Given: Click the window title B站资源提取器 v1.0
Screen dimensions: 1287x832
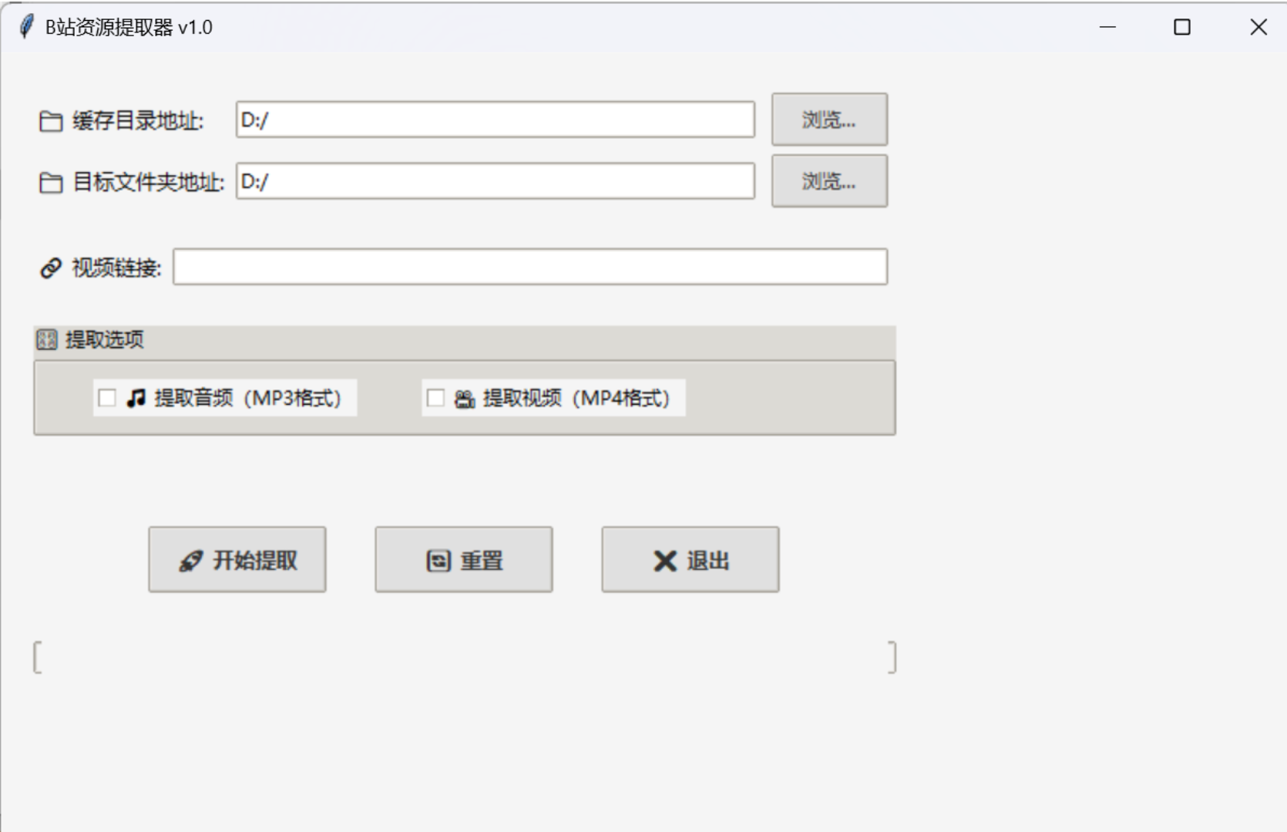Looking at the screenshot, I should [x=129, y=28].
